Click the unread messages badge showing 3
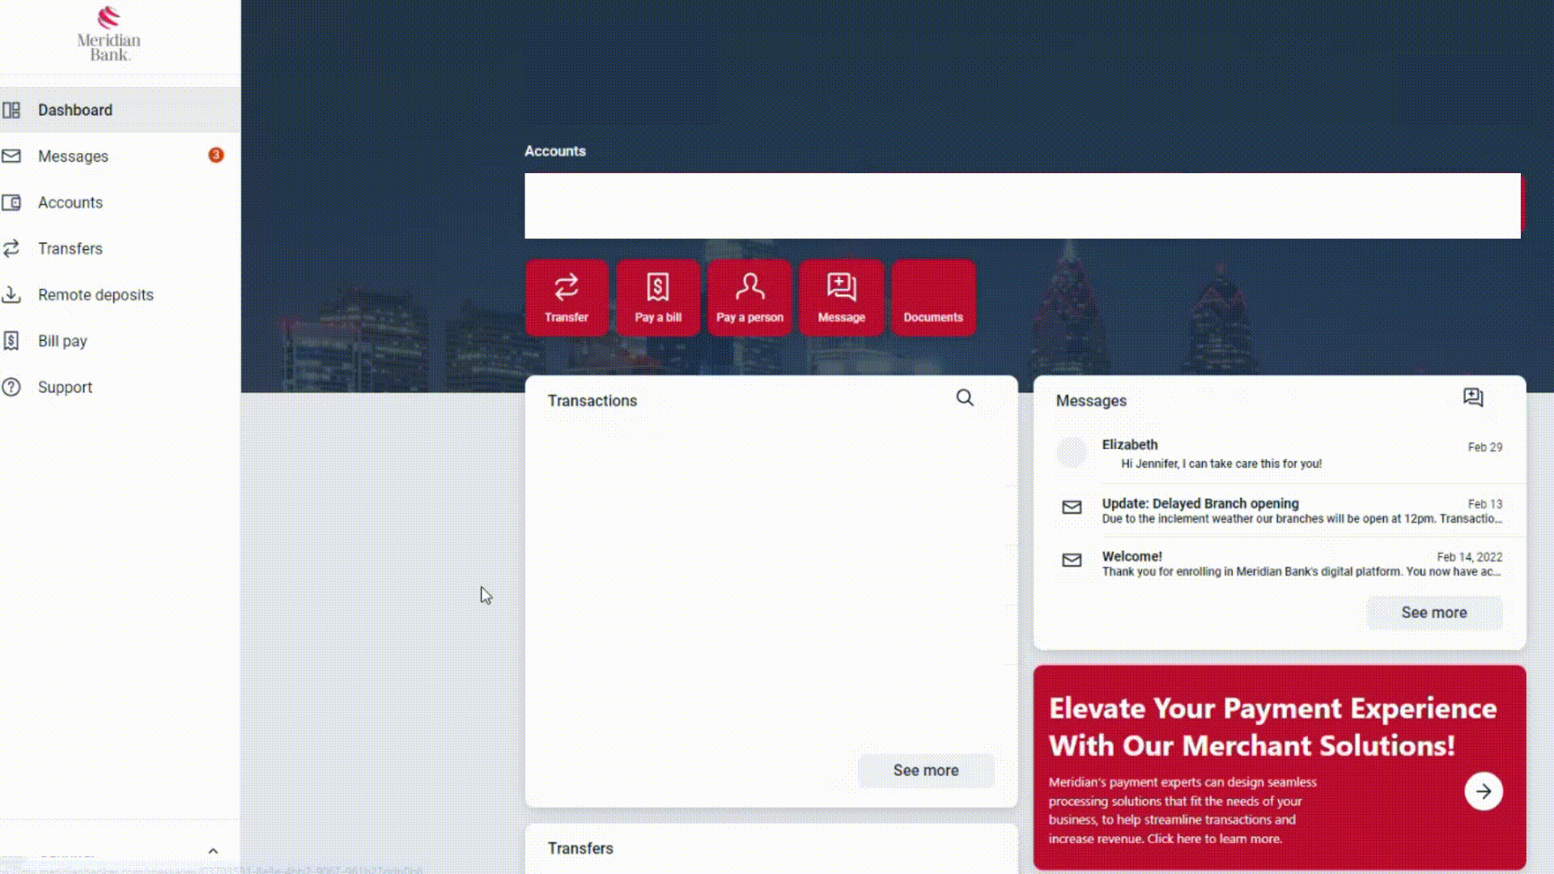 [x=215, y=155]
